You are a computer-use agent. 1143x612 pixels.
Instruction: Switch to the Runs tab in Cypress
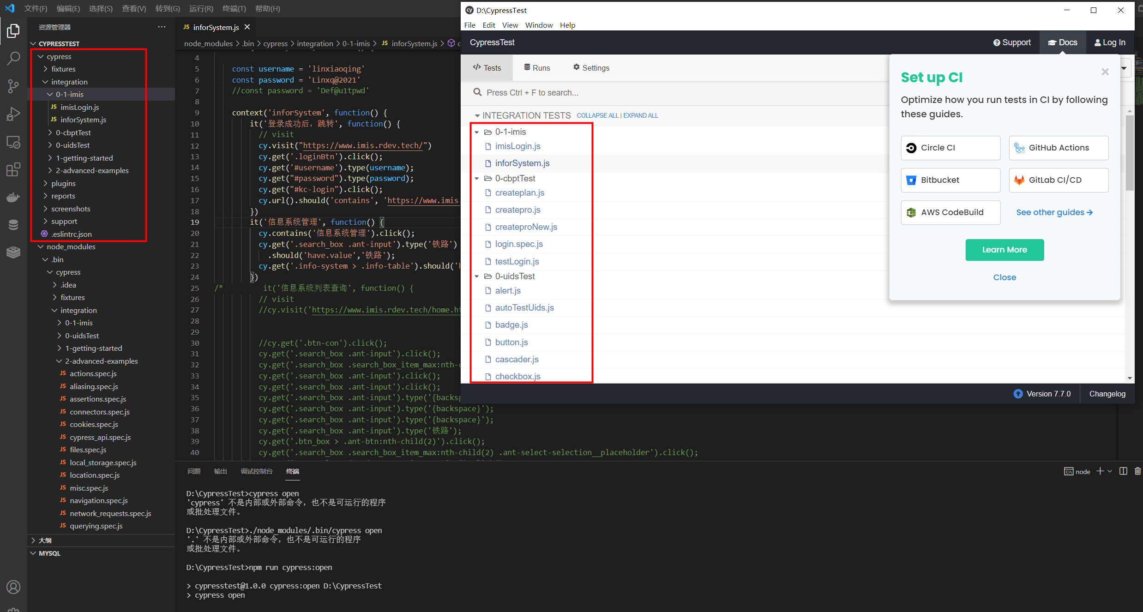click(537, 68)
